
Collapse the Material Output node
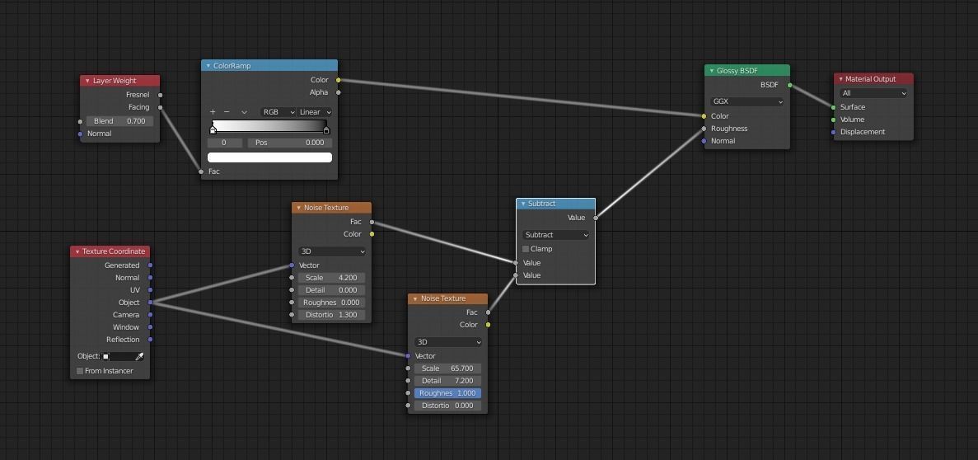[x=840, y=79]
